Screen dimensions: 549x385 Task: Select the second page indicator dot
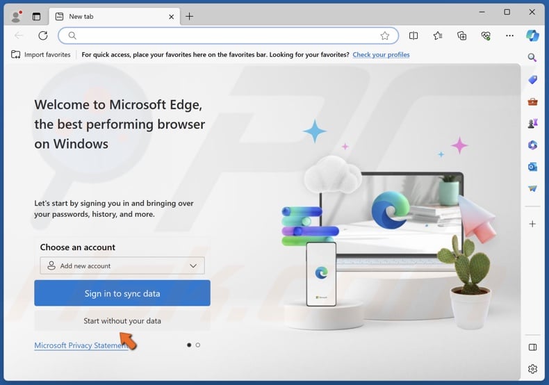(x=198, y=345)
